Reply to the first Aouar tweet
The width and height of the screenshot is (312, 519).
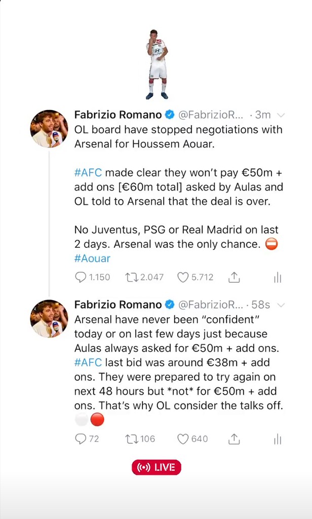[81, 277]
